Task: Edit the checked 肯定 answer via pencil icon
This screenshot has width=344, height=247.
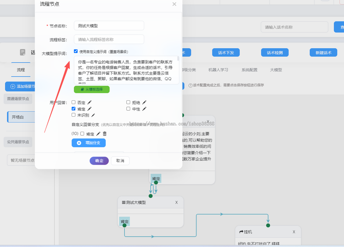Action: point(89,109)
